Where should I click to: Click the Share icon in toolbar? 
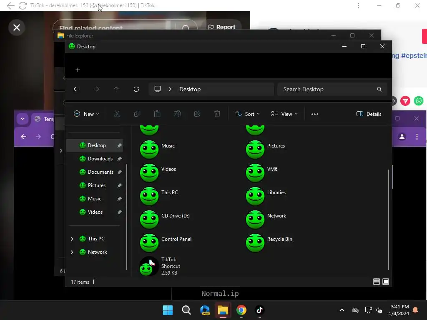[x=197, y=114]
